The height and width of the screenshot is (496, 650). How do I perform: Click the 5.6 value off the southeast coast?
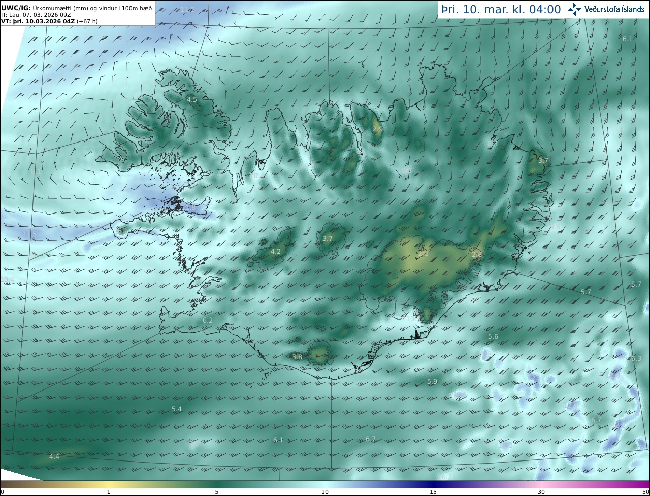click(493, 336)
